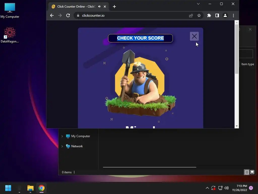Viewport: 258px width, 194px height.
Task: Close the Check Your Score popup
Action: tap(194, 36)
